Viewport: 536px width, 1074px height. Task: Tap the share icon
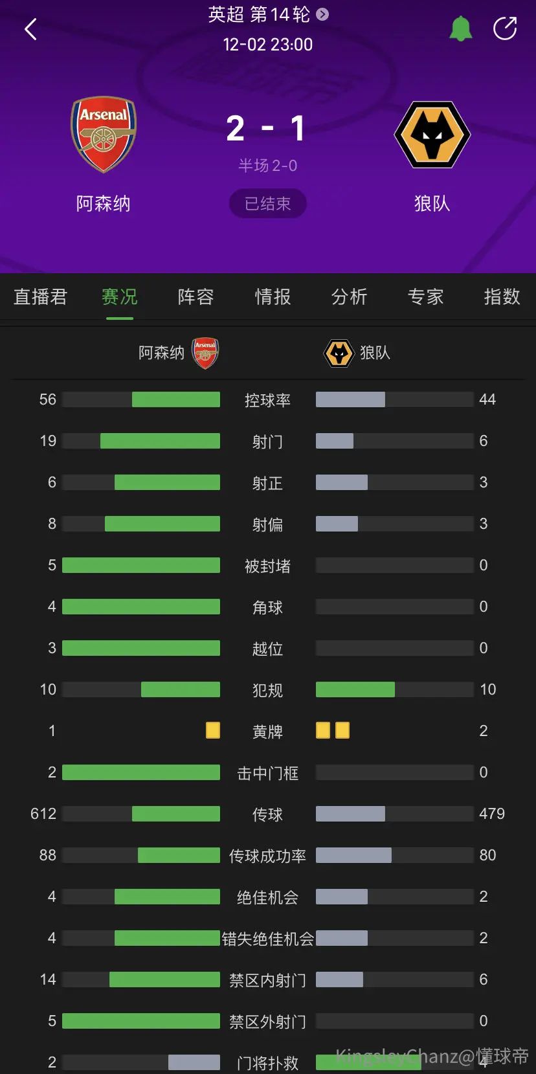pyautogui.click(x=505, y=28)
